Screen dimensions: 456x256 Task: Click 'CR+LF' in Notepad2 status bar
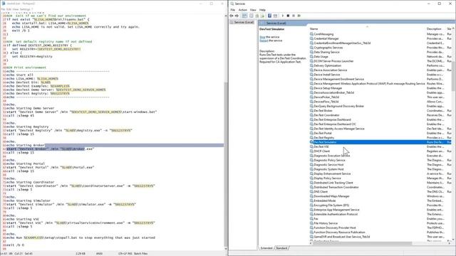122,254
